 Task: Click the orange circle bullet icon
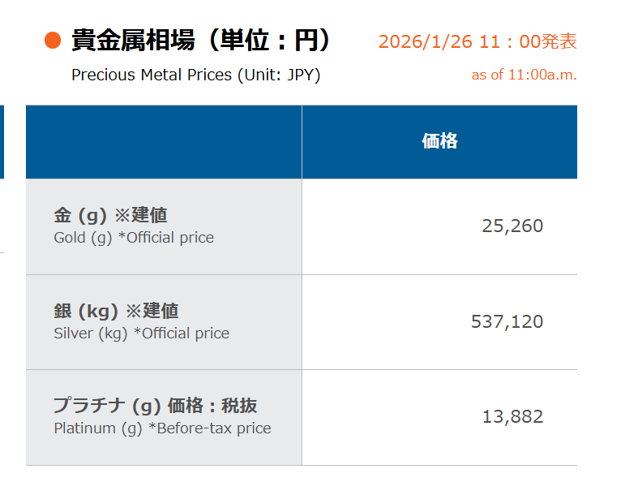(54, 40)
